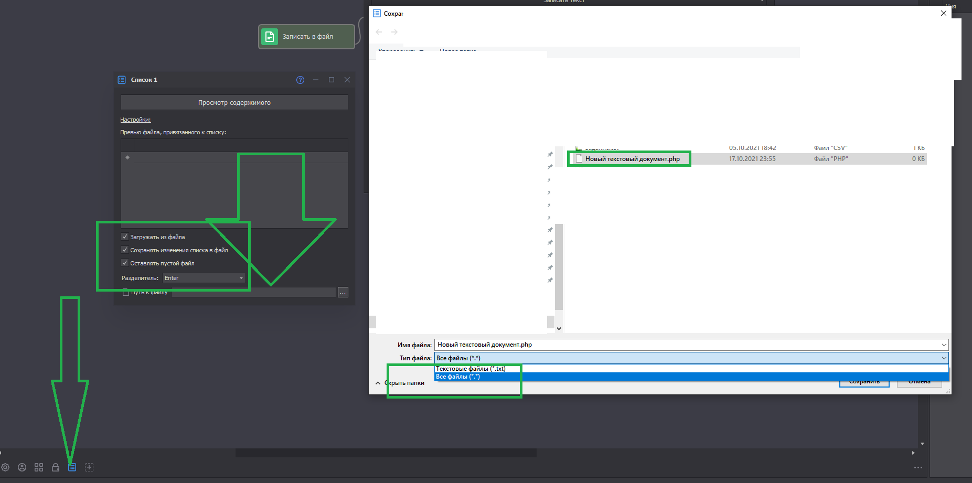972x483 pixels.
Task: Close the Список 1 window
Action: (x=347, y=80)
